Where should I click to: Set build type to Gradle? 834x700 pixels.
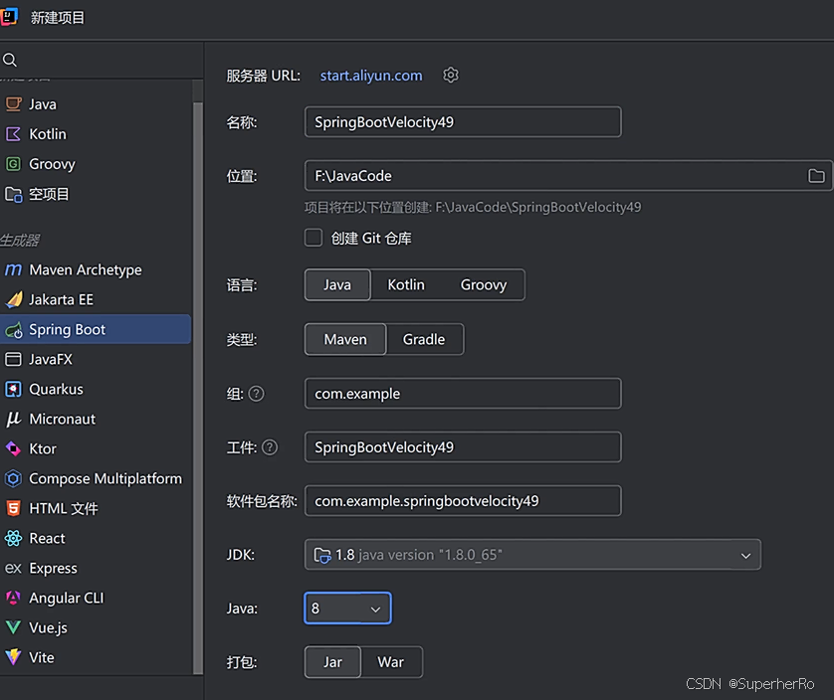coord(424,339)
